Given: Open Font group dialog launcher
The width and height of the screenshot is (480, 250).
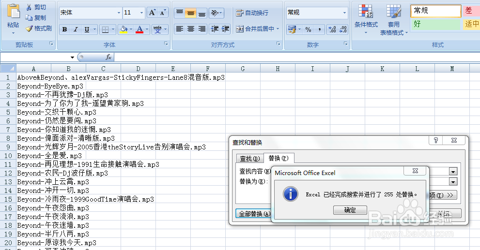Looking at the screenshot, I should pyautogui.click(x=166, y=44).
